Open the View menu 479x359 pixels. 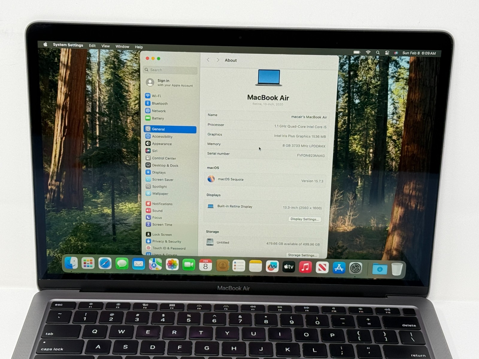click(x=105, y=46)
